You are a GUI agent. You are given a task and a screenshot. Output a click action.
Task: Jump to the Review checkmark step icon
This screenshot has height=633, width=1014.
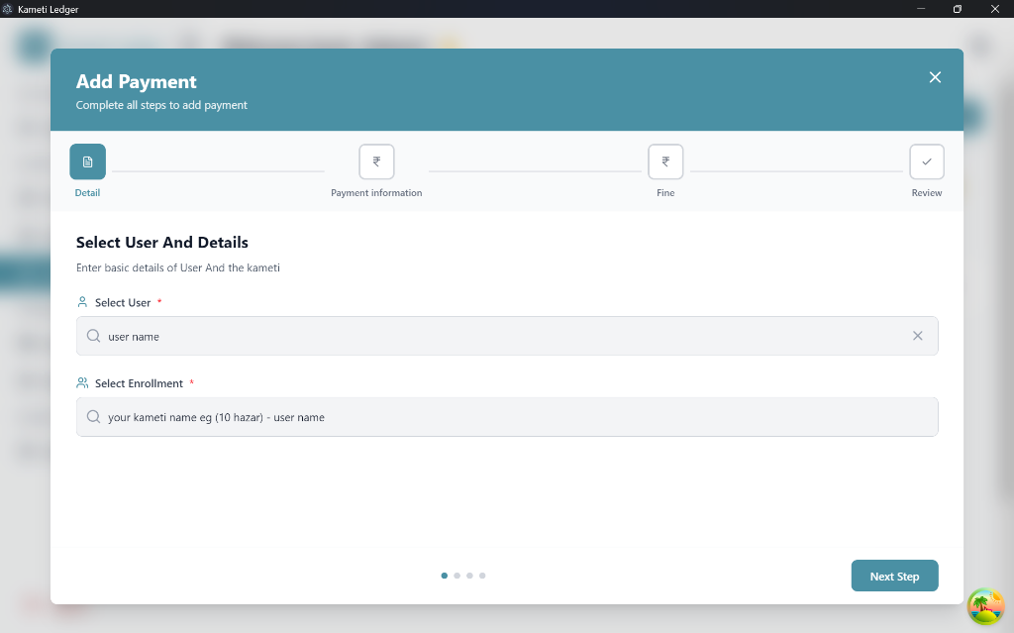point(927,161)
